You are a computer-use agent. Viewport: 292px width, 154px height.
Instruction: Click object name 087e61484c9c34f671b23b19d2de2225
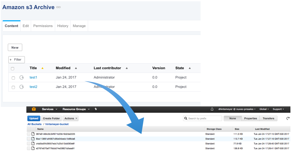coord(55,134)
